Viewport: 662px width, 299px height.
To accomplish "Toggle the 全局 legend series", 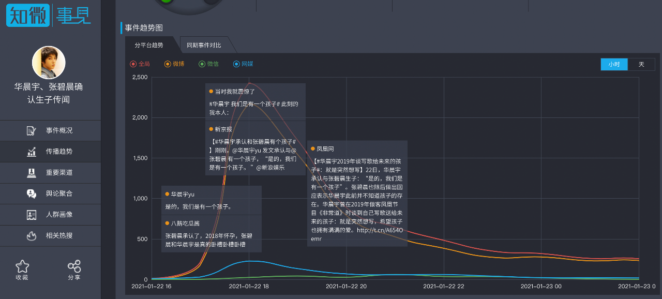I will 140,64.
